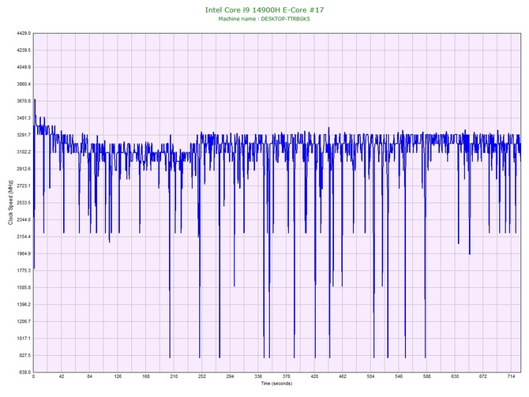Click the 630 tick on the time axis
This screenshot has height=397, width=529.
tap(455, 376)
